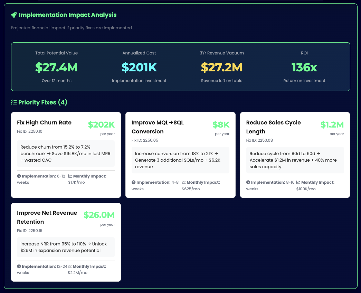Open the Fix High Churn Rate card

(x=66, y=154)
